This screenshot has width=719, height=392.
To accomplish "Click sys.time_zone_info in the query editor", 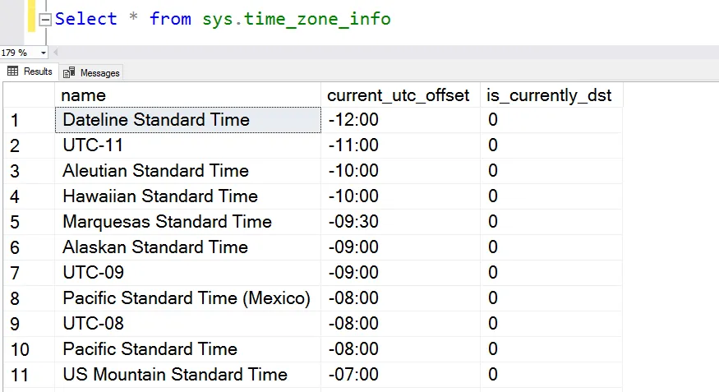I will pyautogui.click(x=297, y=19).
